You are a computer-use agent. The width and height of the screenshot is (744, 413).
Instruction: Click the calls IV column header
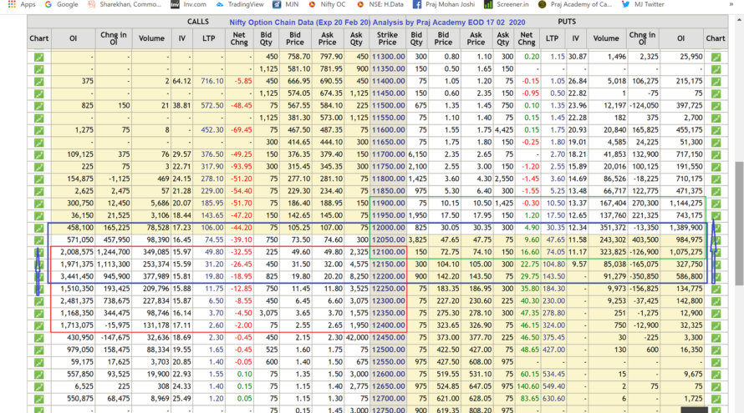[181, 38]
